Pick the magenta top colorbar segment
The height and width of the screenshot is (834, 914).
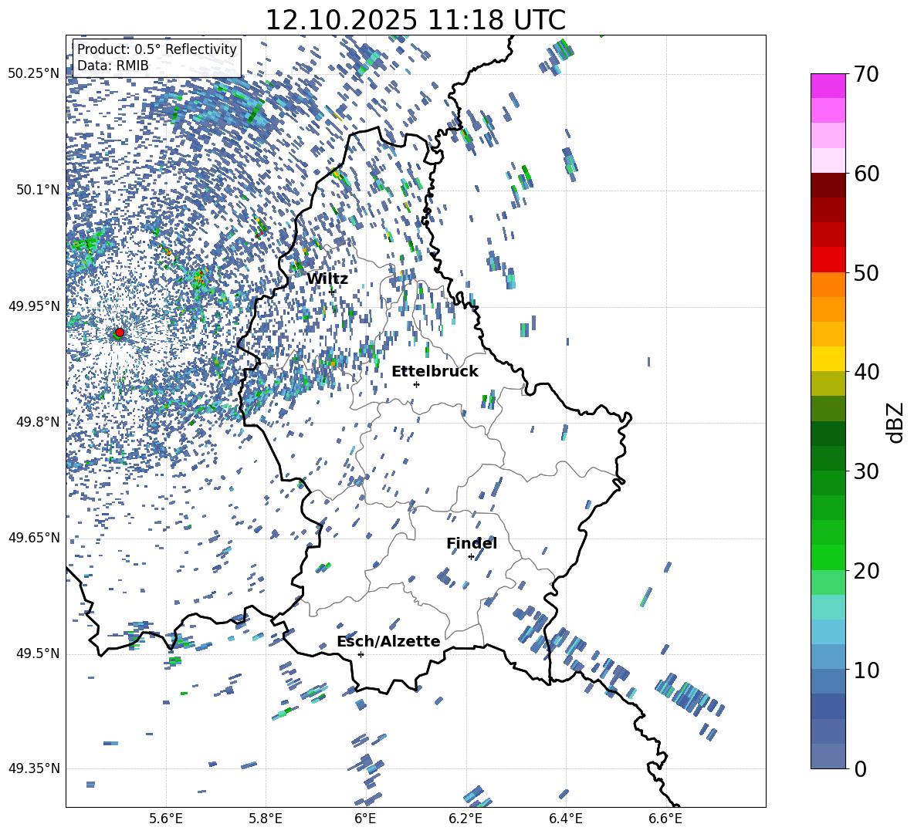coord(828,86)
